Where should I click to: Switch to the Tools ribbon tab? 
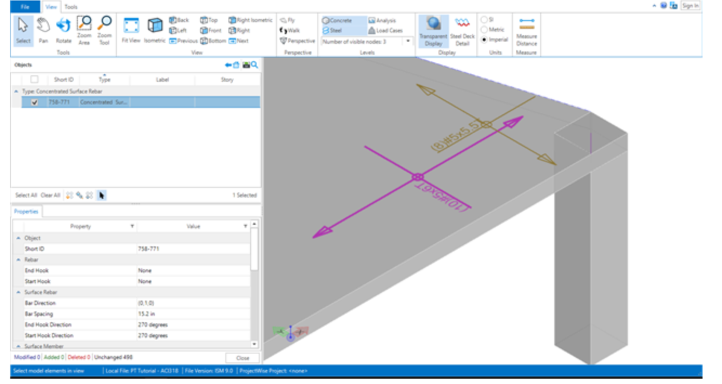click(71, 7)
